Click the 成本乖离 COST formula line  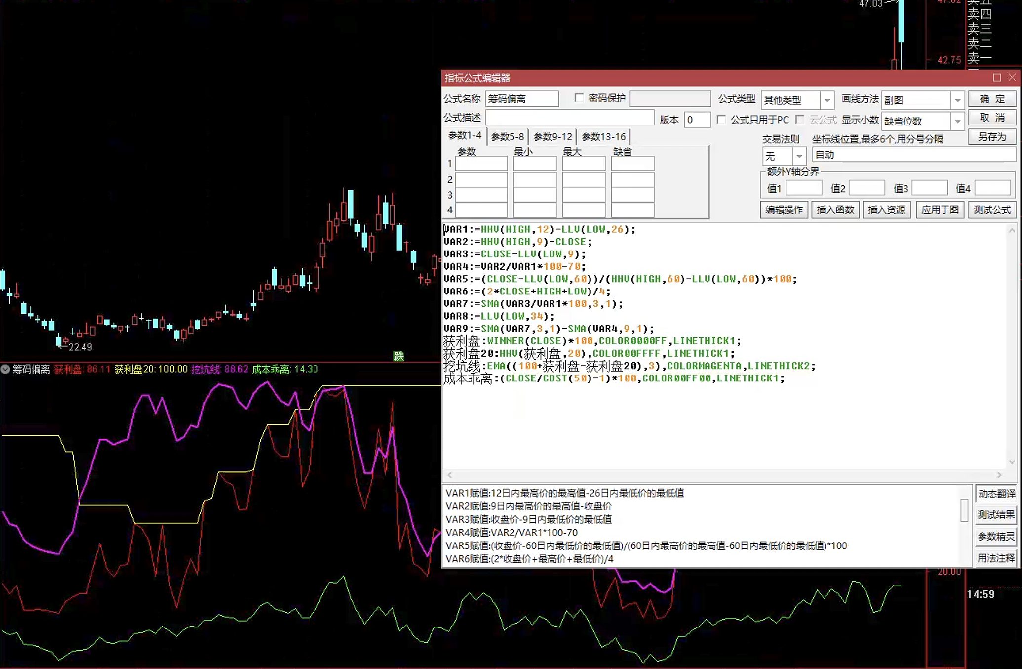pos(614,378)
